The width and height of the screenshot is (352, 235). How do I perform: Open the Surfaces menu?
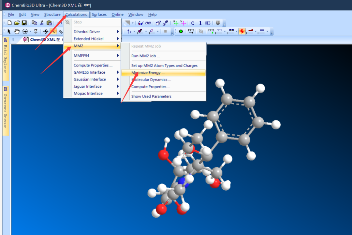pyautogui.click(x=99, y=15)
